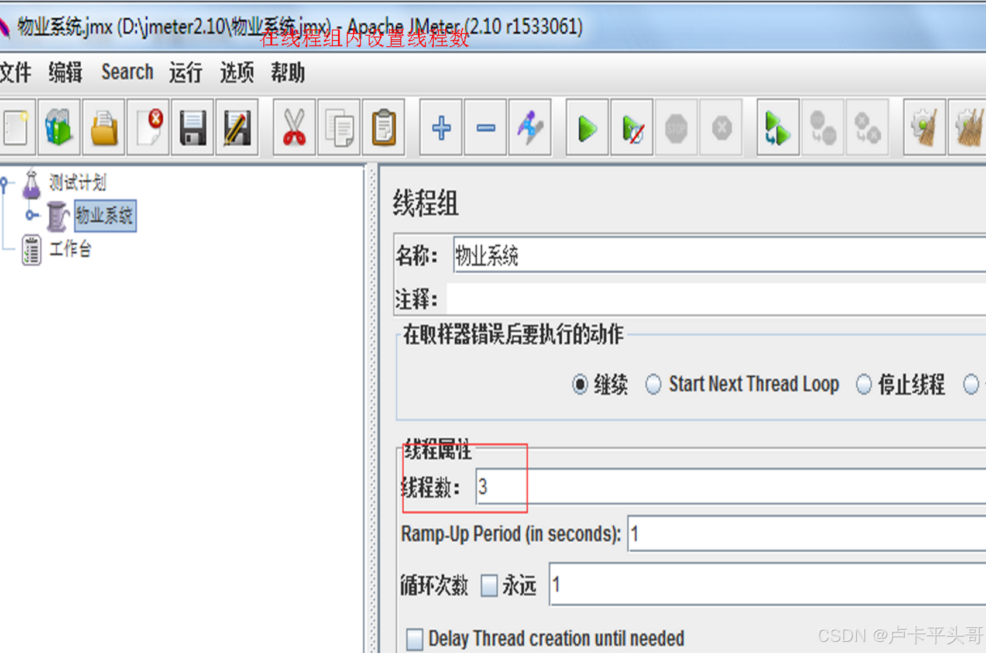Open the 运行 menu

pos(186,73)
